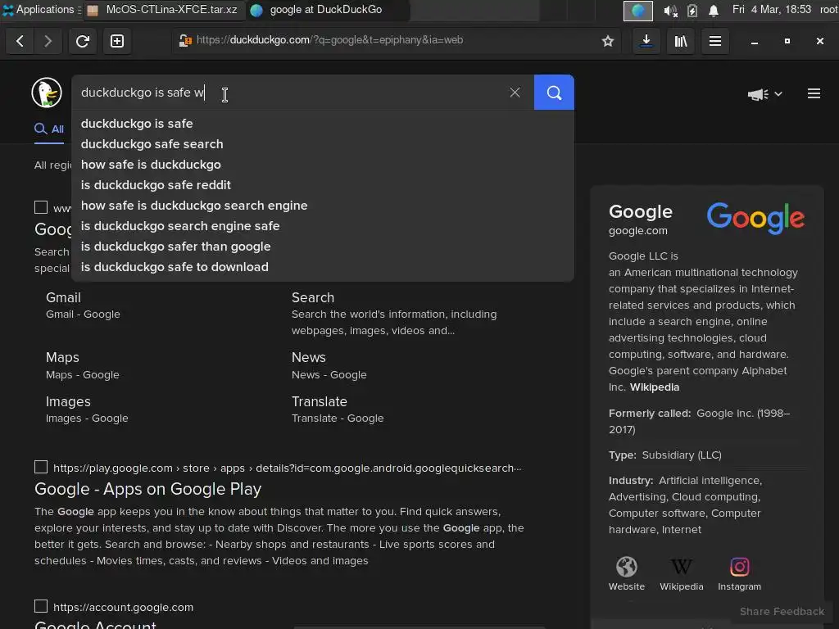
Task: Go back with the browser back arrow
Action: pyautogui.click(x=20, y=41)
